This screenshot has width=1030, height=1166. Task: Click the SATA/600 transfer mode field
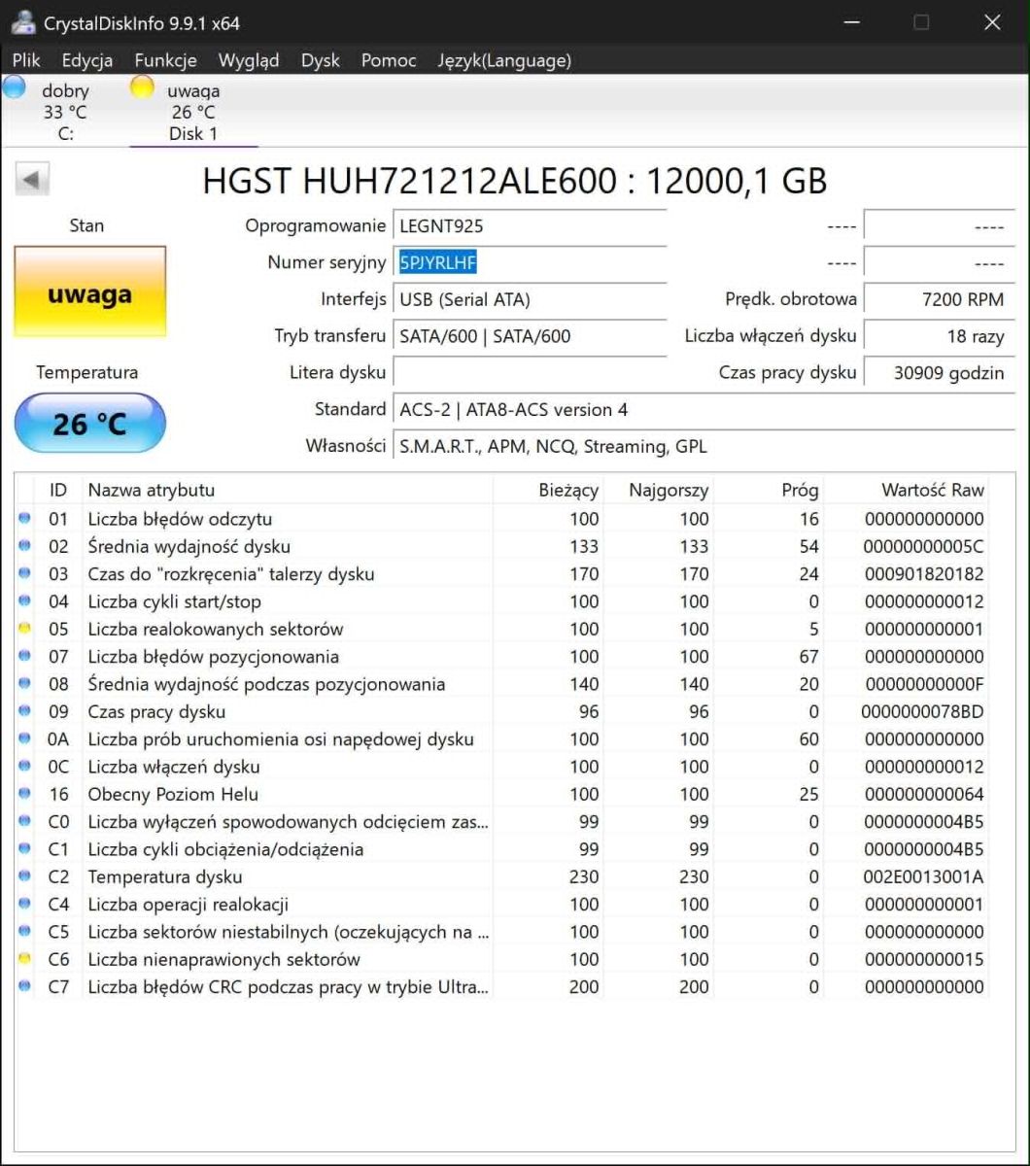[530, 336]
